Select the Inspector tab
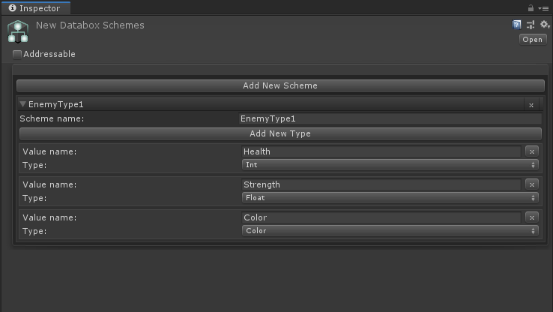 pyautogui.click(x=35, y=8)
